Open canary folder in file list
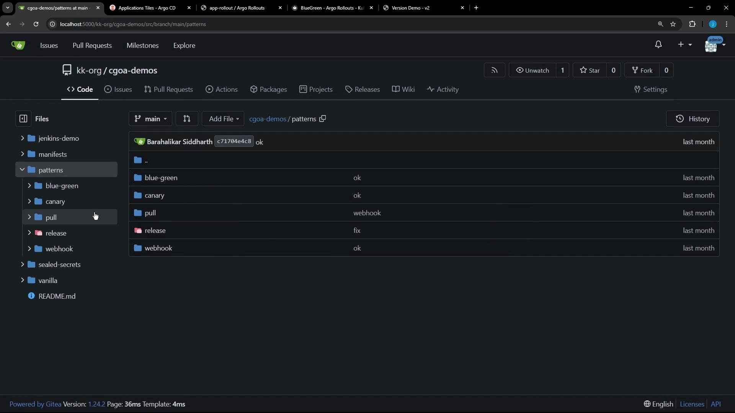735x413 pixels. click(154, 195)
